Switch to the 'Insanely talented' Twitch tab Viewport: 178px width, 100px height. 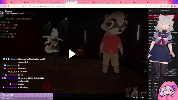point(57,2)
